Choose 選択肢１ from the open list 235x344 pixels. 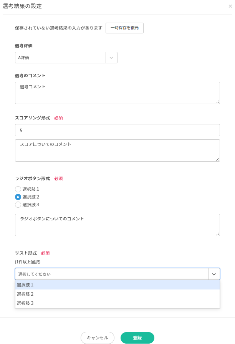(x=117, y=285)
